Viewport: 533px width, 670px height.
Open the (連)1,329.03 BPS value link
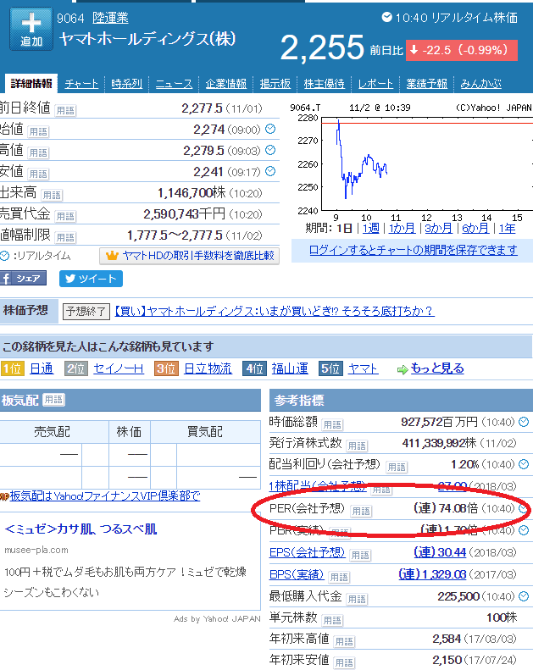(x=432, y=574)
